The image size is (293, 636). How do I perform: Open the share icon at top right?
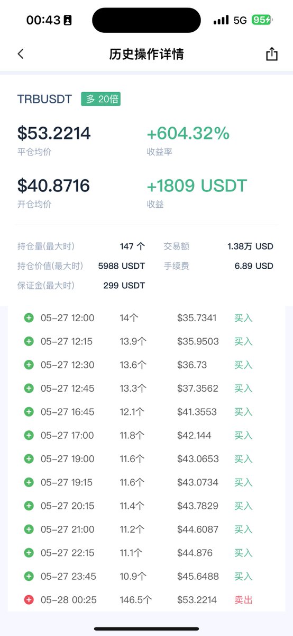click(x=272, y=54)
